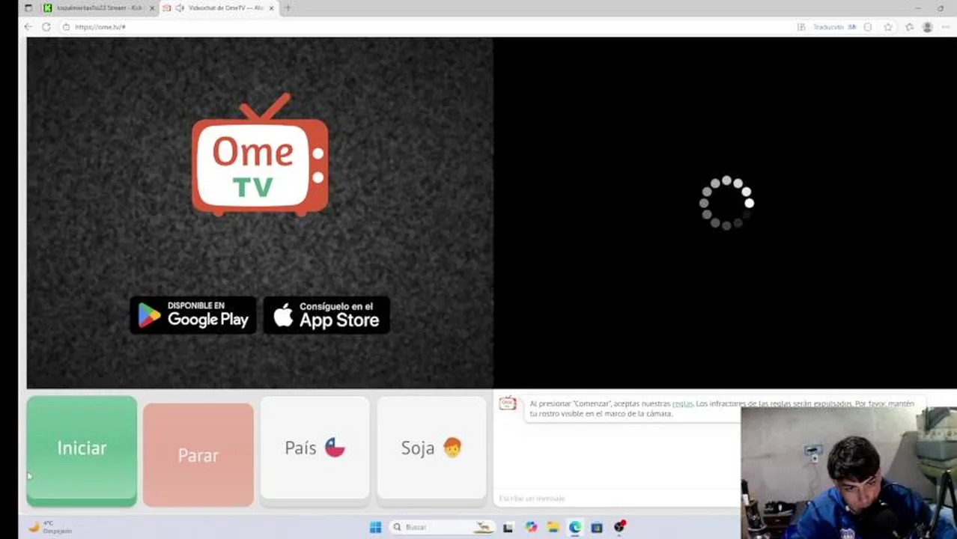Close the Videochat de OmeTV tab
Image resolution: width=957 pixels, height=539 pixels.
click(271, 8)
